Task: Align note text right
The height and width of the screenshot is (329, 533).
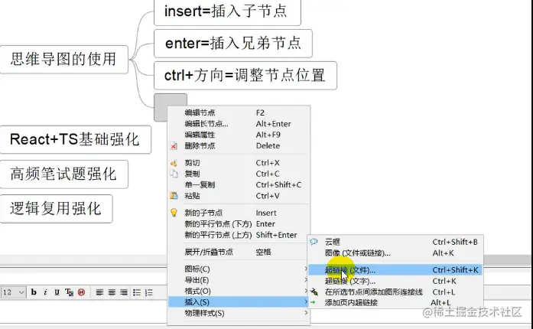Action: [124, 292]
